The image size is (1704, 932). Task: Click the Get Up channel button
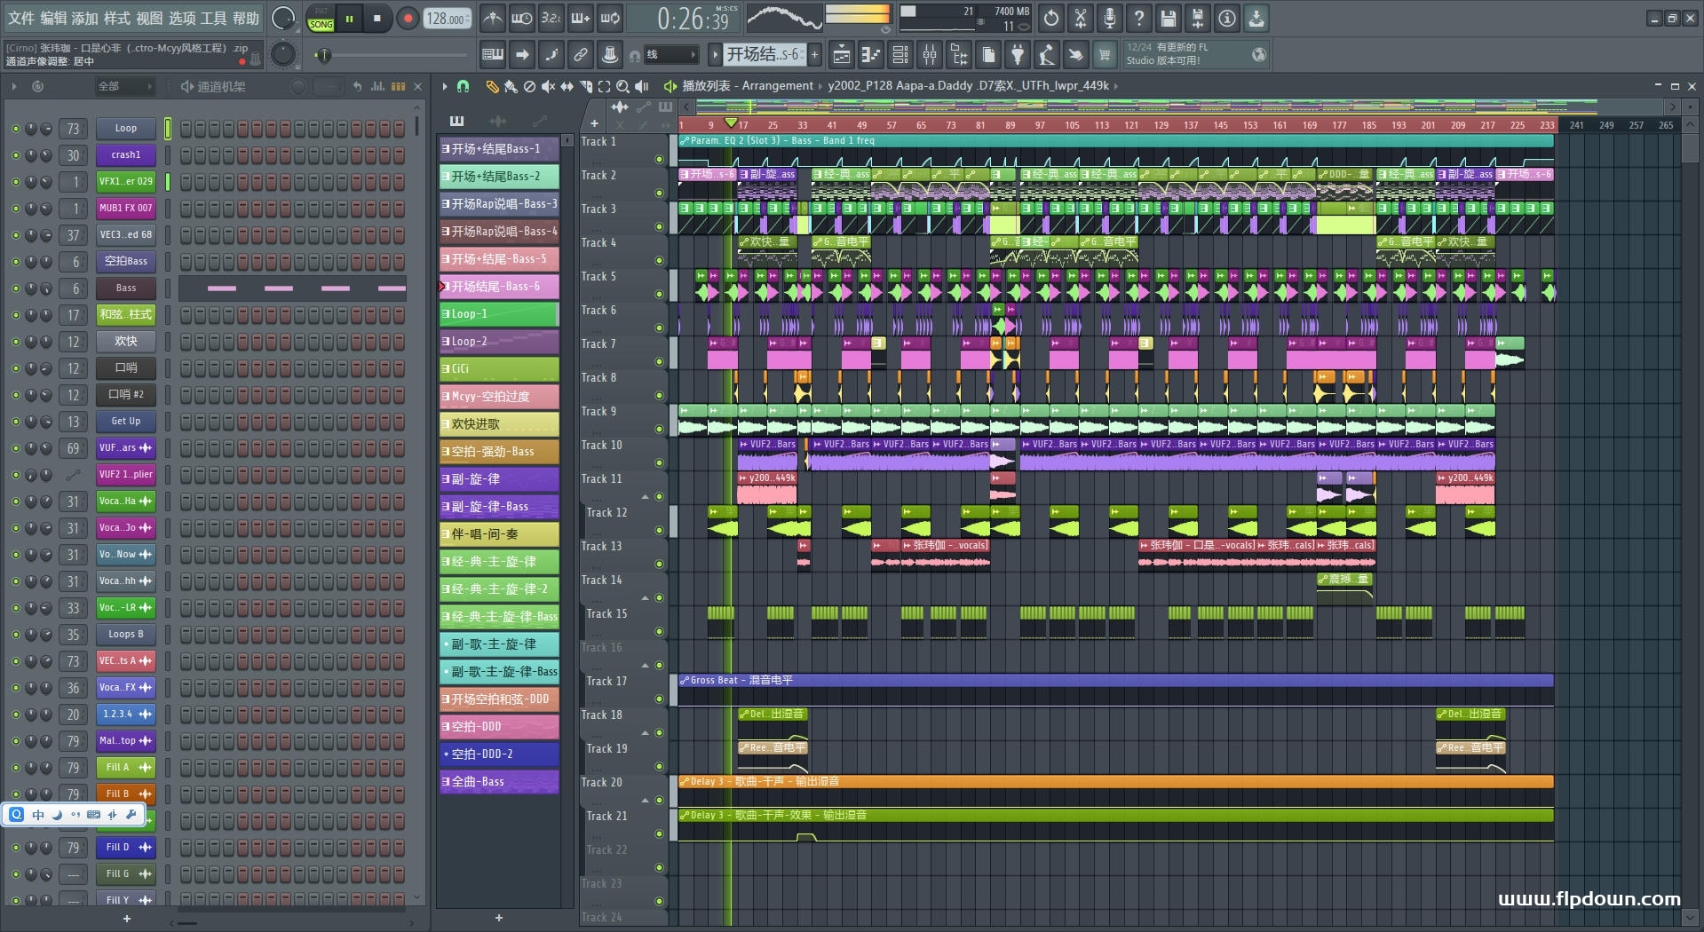[x=125, y=422]
